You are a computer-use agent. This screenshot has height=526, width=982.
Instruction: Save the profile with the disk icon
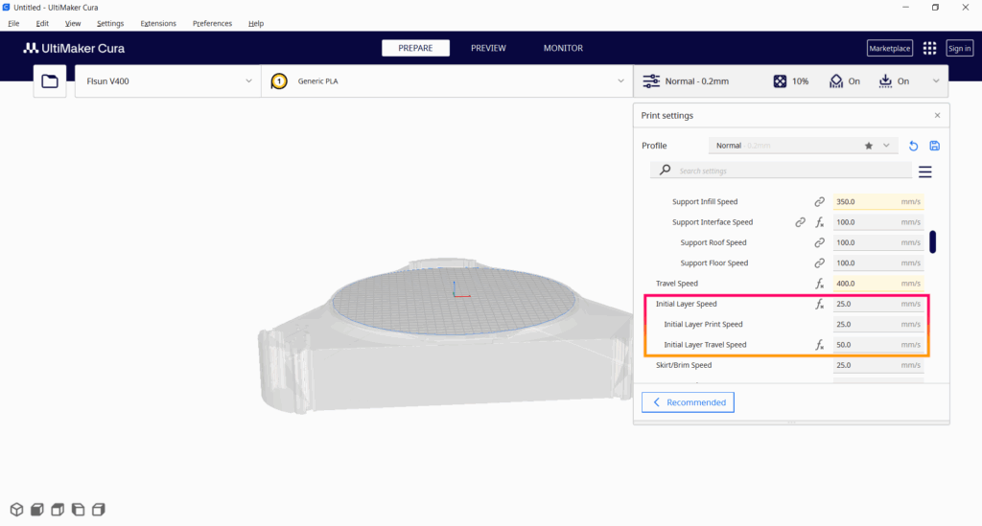pyautogui.click(x=934, y=146)
